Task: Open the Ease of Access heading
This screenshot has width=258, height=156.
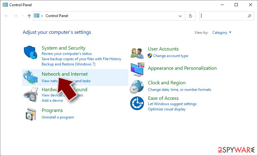Action: pos(163,98)
